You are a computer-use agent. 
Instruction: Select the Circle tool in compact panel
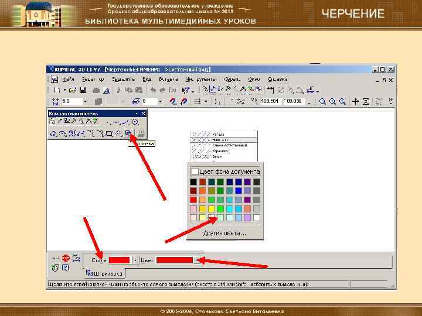(135, 122)
